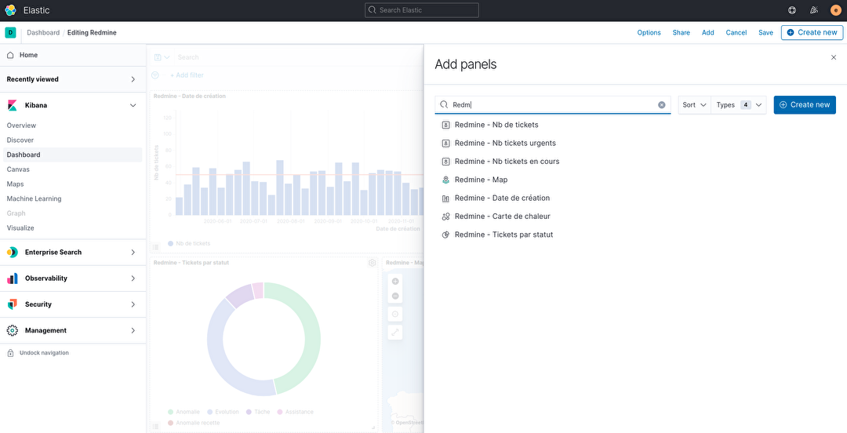Click the Elastic logo icon

point(10,10)
